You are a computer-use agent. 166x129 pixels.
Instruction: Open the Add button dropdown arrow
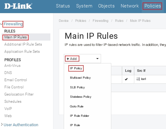(97, 59)
